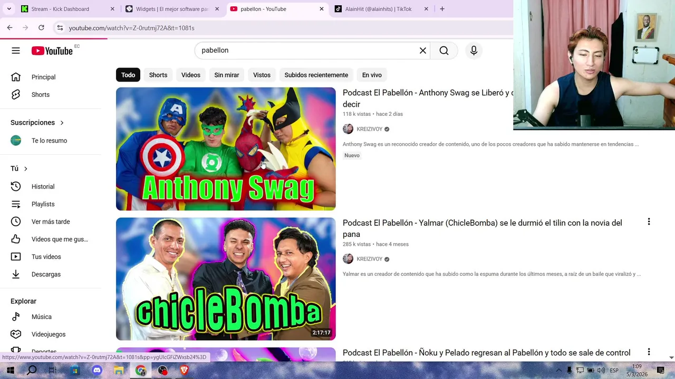Start voice search with the microphone icon
Screen dimensions: 675x379
(474, 51)
